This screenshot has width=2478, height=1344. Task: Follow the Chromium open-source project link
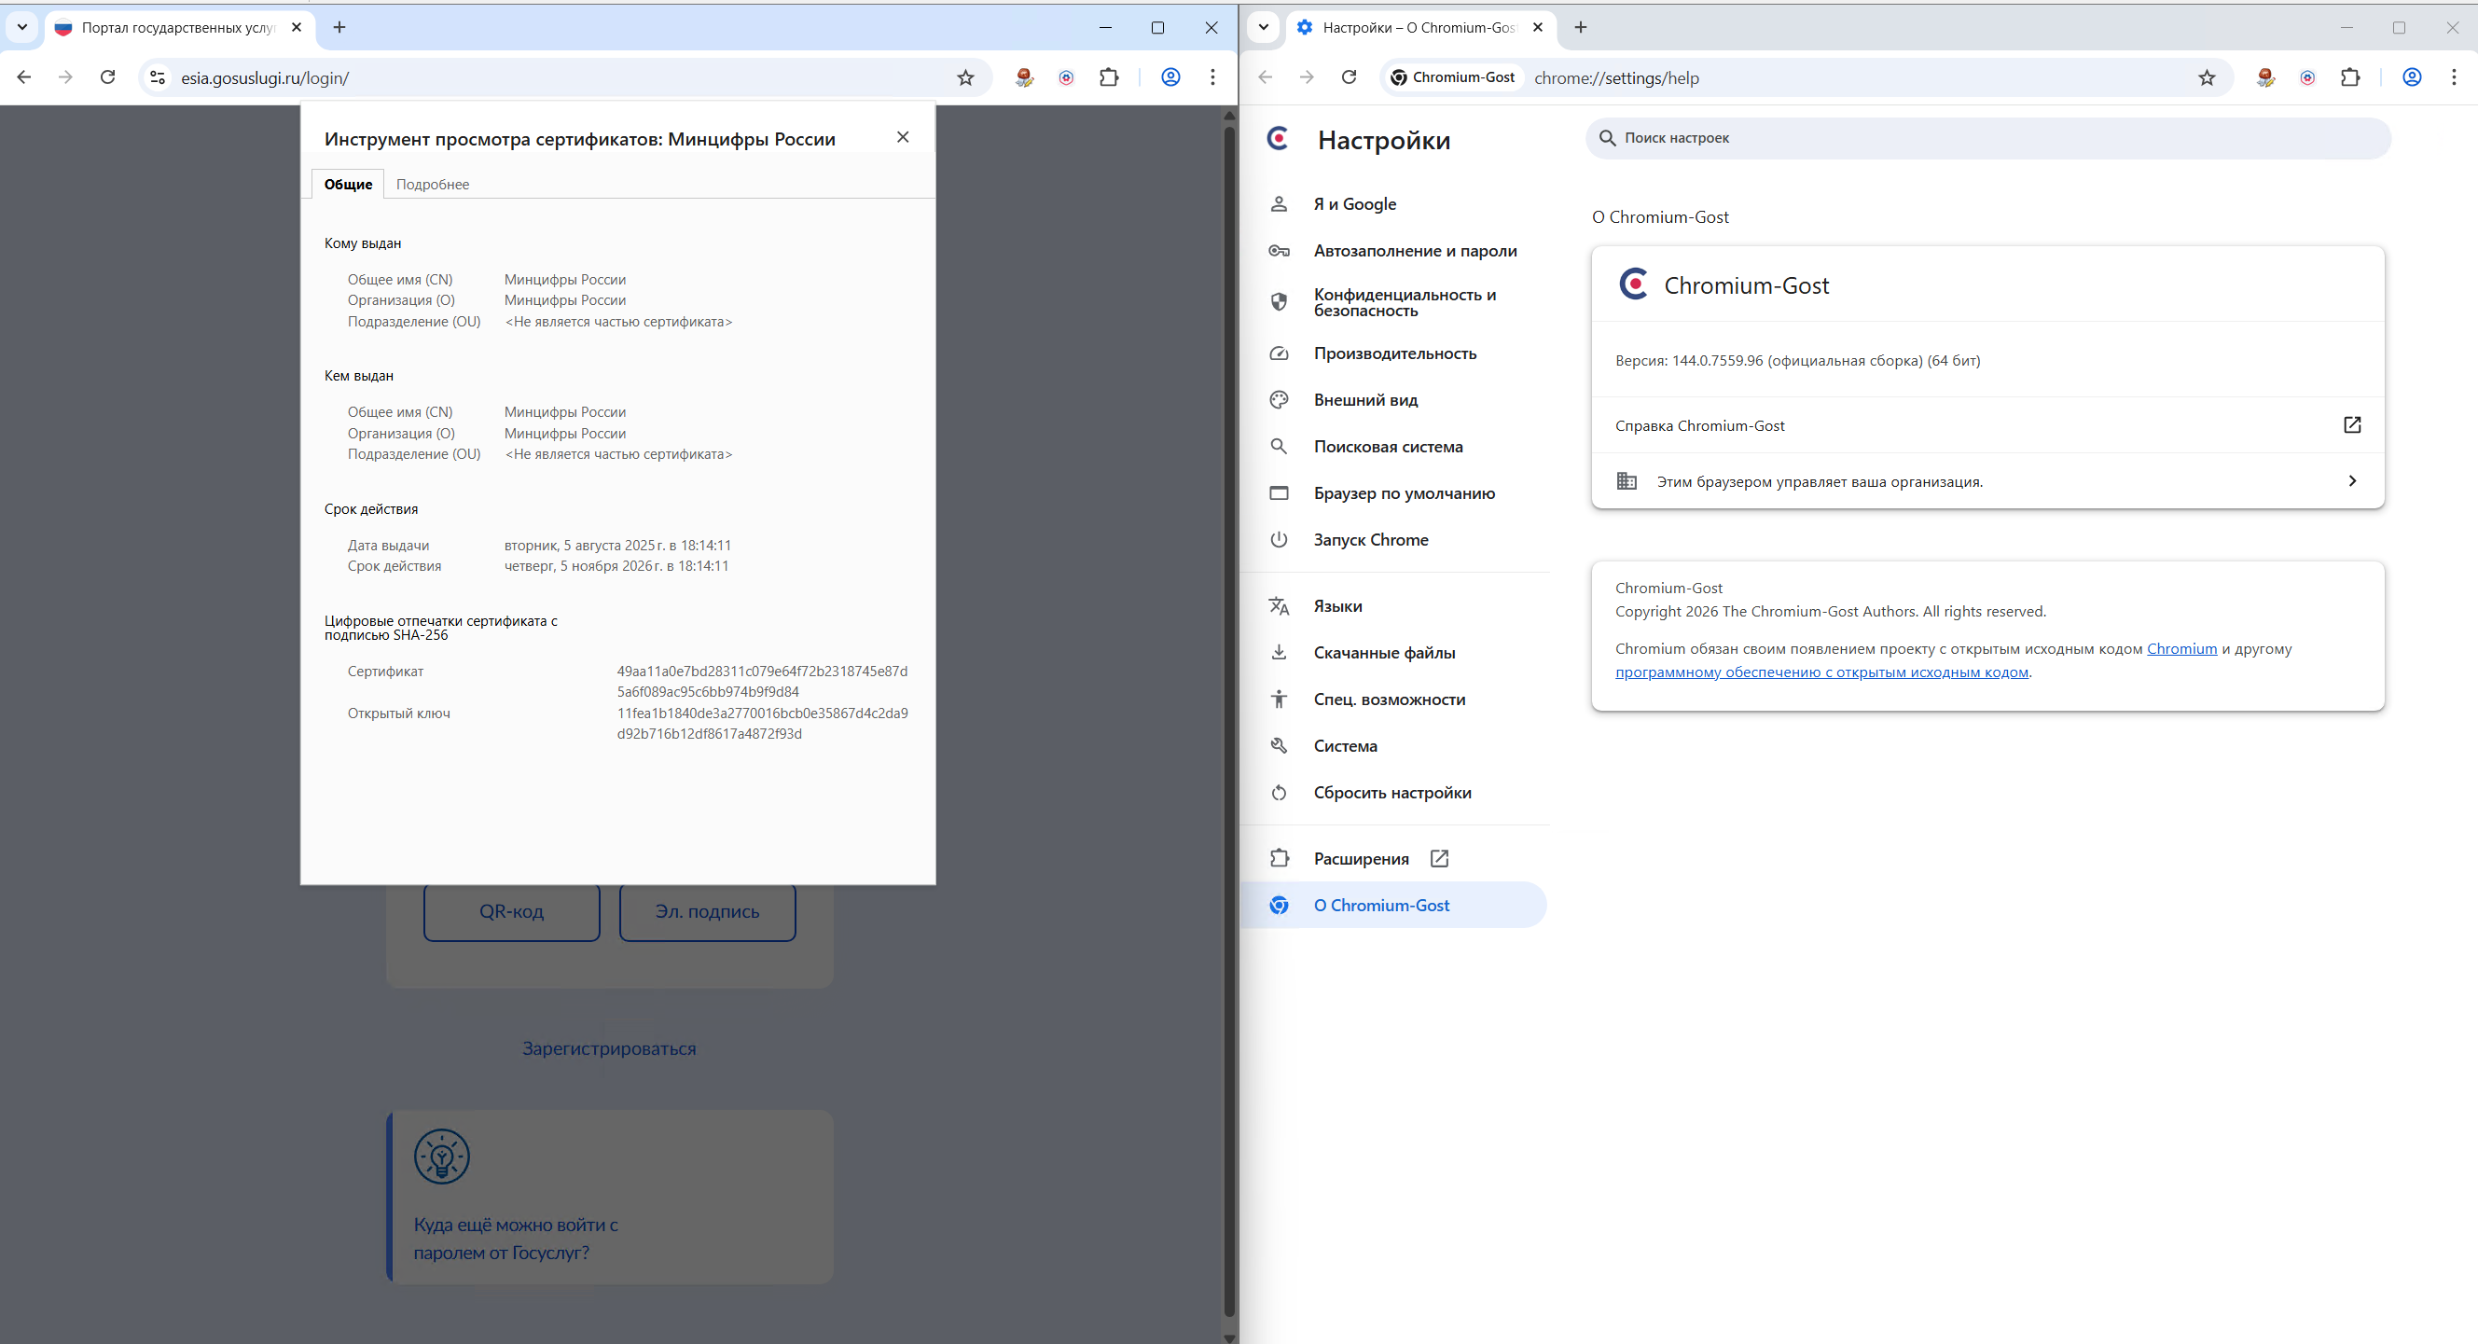point(2180,648)
